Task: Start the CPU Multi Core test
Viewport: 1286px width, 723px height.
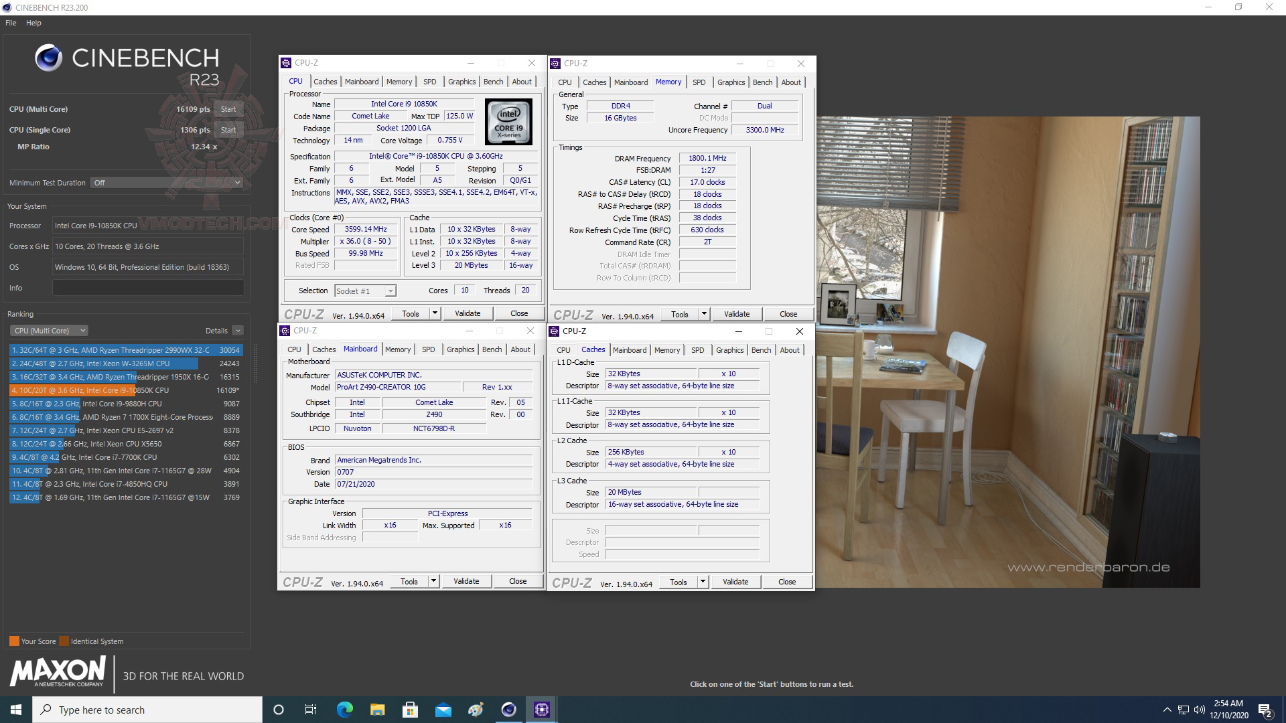Action: tap(228, 109)
